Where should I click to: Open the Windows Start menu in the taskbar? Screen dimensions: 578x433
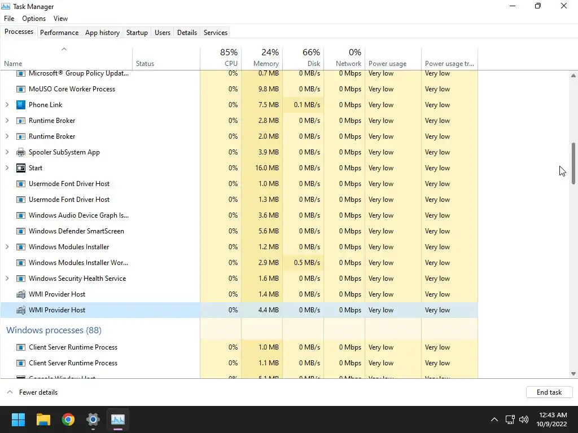click(18, 419)
